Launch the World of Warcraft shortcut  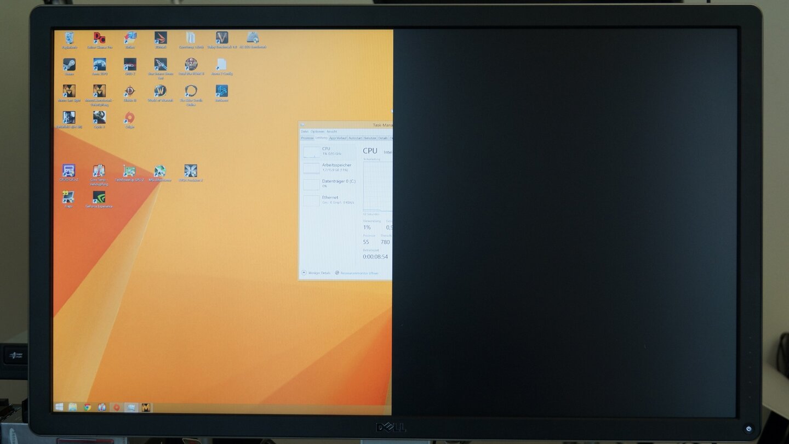pos(160,93)
